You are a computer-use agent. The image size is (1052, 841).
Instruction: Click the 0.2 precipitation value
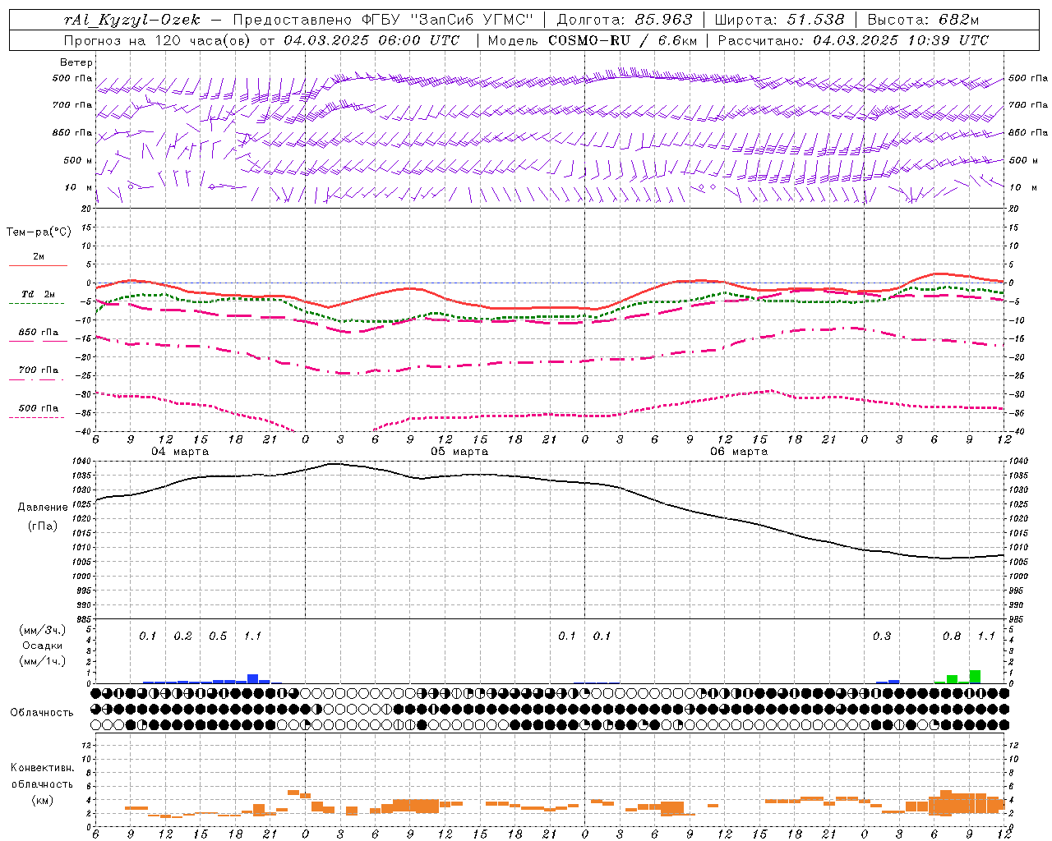click(x=182, y=636)
